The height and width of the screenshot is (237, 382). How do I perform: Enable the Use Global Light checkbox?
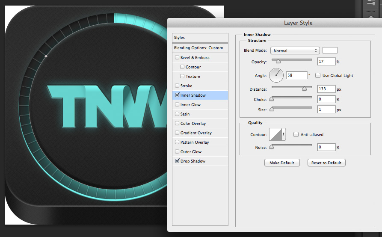coord(318,75)
